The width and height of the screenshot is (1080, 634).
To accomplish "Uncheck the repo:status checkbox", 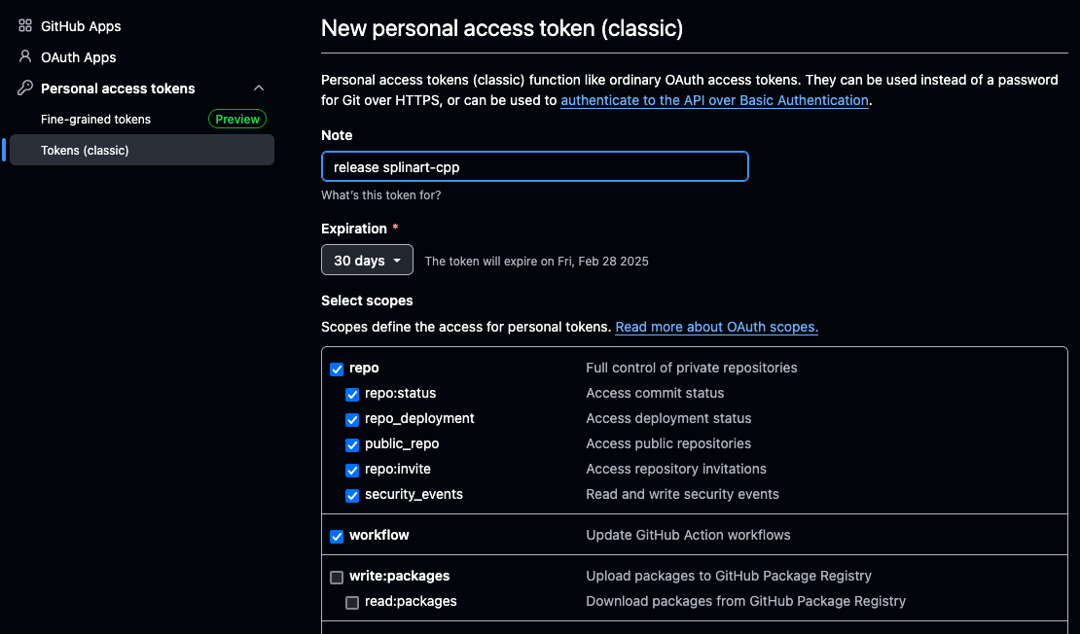I will [352, 395].
